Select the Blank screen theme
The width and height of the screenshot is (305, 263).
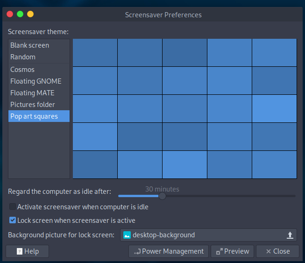(x=30, y=45)
